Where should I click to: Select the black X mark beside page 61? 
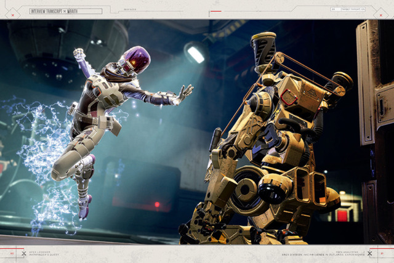[369, 254]
